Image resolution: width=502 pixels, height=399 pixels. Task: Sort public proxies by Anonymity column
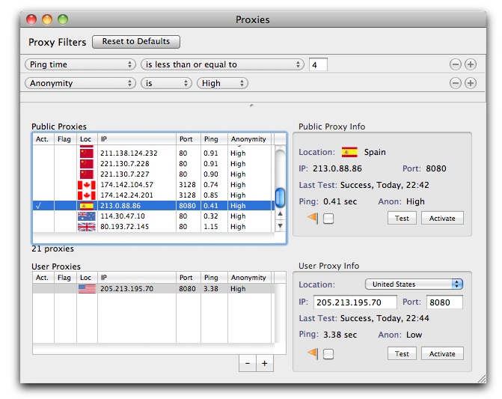click(x=249, y=139)
